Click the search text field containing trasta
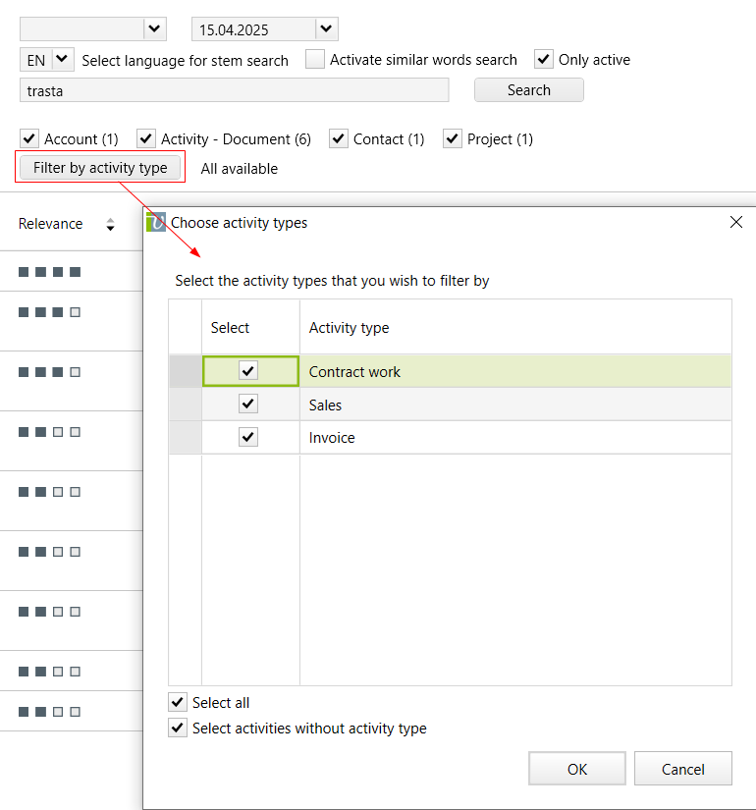The height and width of the screenshot is (810, 756). coord(234,90)
